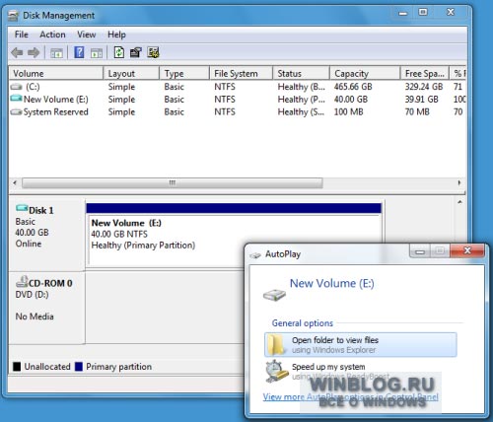Choose Speed up my system option
The image size is (493, 422).
[361, 371]
